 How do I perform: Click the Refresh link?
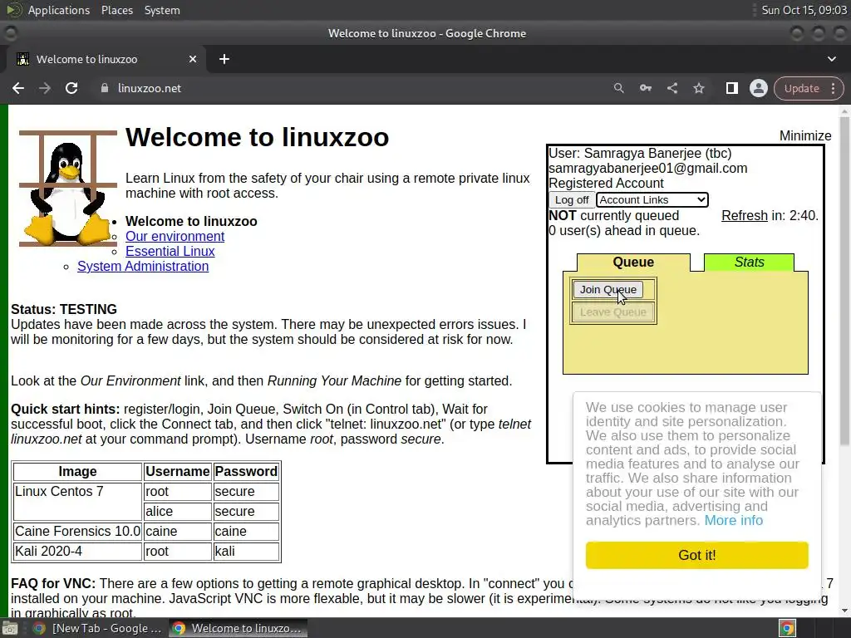(x=744, y=215)
